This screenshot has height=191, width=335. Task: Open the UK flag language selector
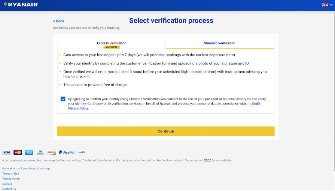[x=327, y=5]
